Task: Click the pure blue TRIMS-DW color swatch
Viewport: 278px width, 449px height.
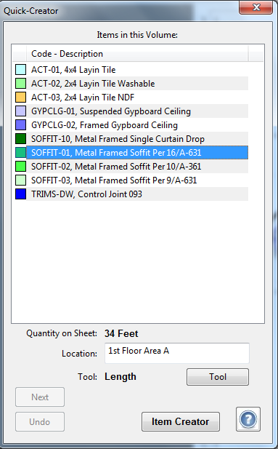Action: tap(20, 194)
